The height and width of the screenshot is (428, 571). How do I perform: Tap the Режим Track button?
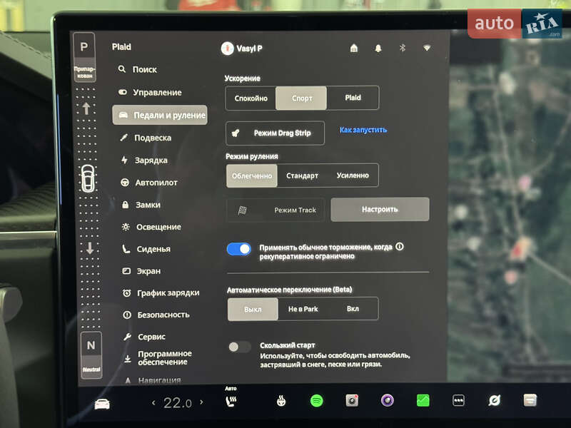276,210
